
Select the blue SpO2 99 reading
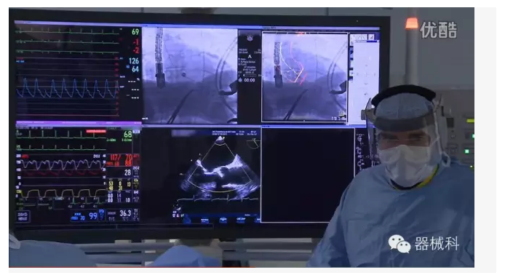click(x=93, y=216)
